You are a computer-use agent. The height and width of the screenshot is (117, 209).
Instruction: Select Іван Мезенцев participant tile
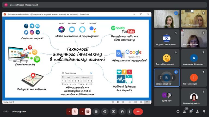point(194,78)
